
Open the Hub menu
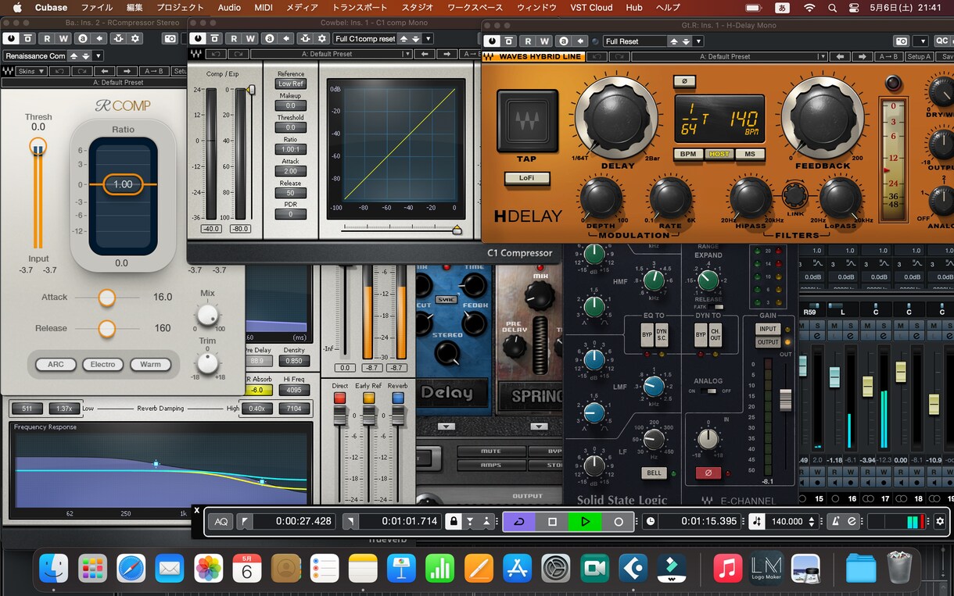pyautogui.click(x=634, y=7)
